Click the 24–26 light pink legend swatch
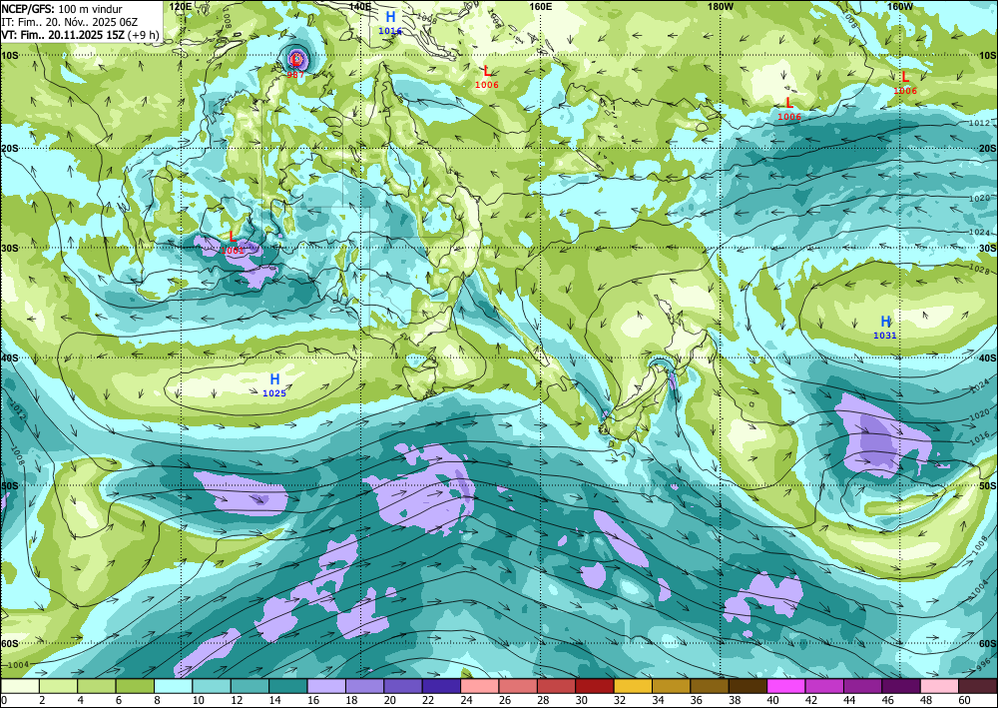Image resolution: width=998 pixels, height=708 pixels. pyautogui.click(x=479, y=686)
